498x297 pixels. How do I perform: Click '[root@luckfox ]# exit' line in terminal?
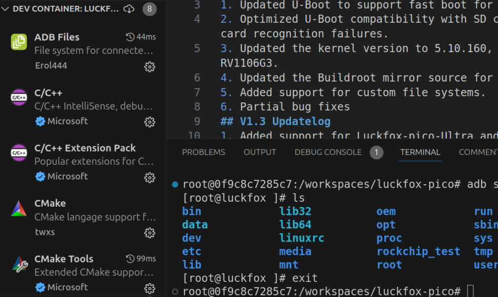click(x=250, y=278)
